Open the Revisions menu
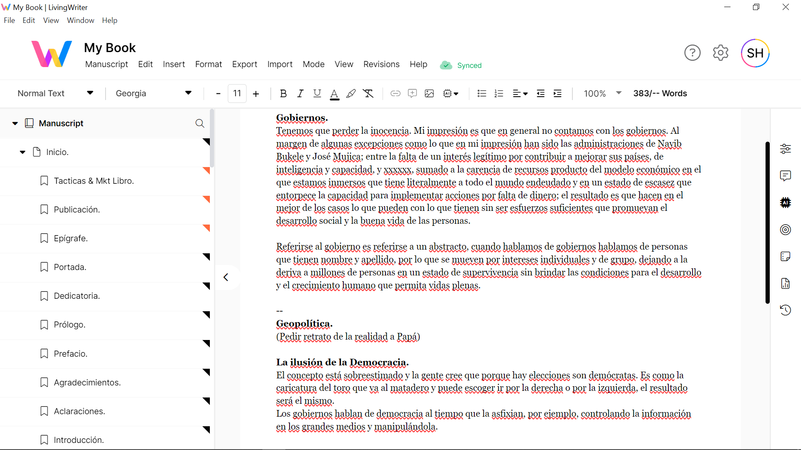 pos(381,64)
